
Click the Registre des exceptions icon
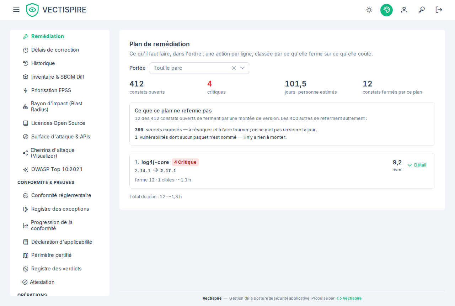(26, 209)
